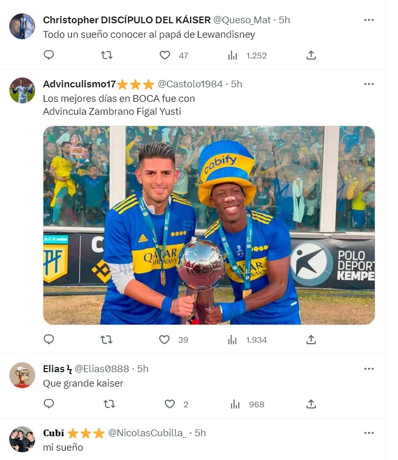This screenshot has height=460, width=398.
Task: Open @Castolo1984 profile handle
Action: tap(190, 84)
